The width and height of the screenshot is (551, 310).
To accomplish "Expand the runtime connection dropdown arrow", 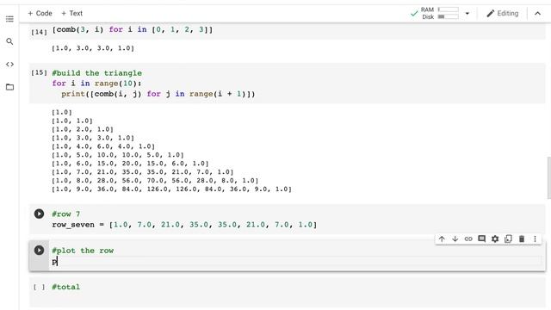I will (467, 14).
